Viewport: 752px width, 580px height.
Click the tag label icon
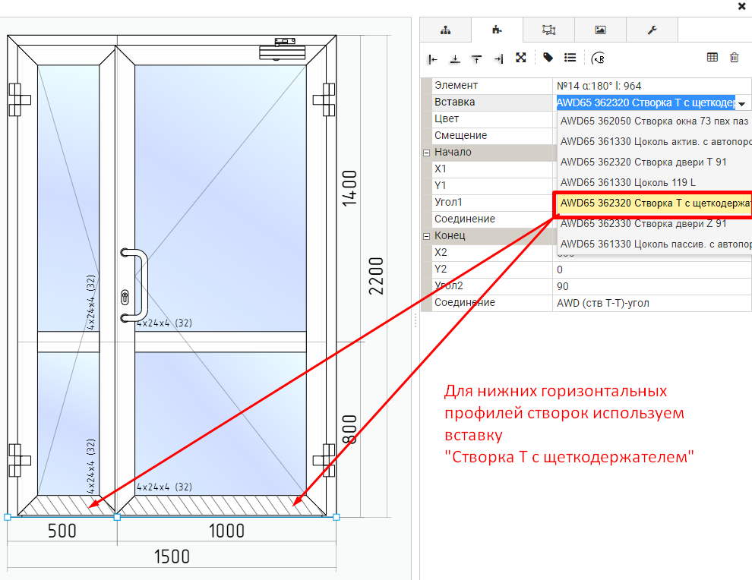coord(548,58)
